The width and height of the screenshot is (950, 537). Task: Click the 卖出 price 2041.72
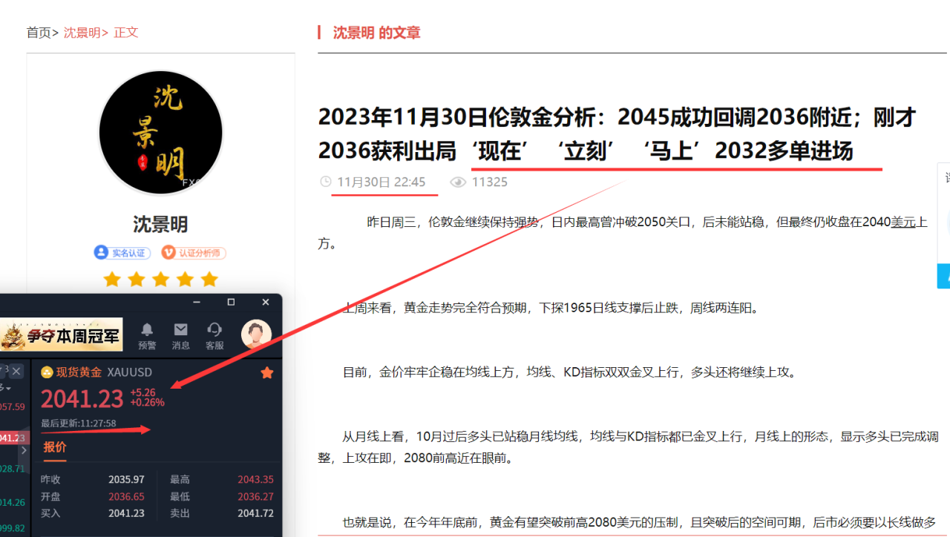pos(255,513)
